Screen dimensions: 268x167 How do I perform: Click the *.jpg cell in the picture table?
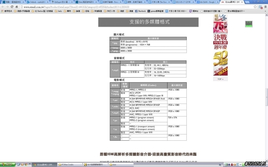tap(115, 43)
